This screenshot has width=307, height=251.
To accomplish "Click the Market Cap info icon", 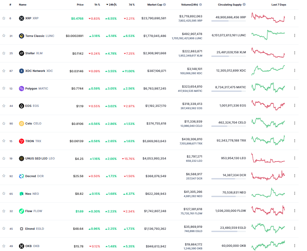I will tap(165, 5).
